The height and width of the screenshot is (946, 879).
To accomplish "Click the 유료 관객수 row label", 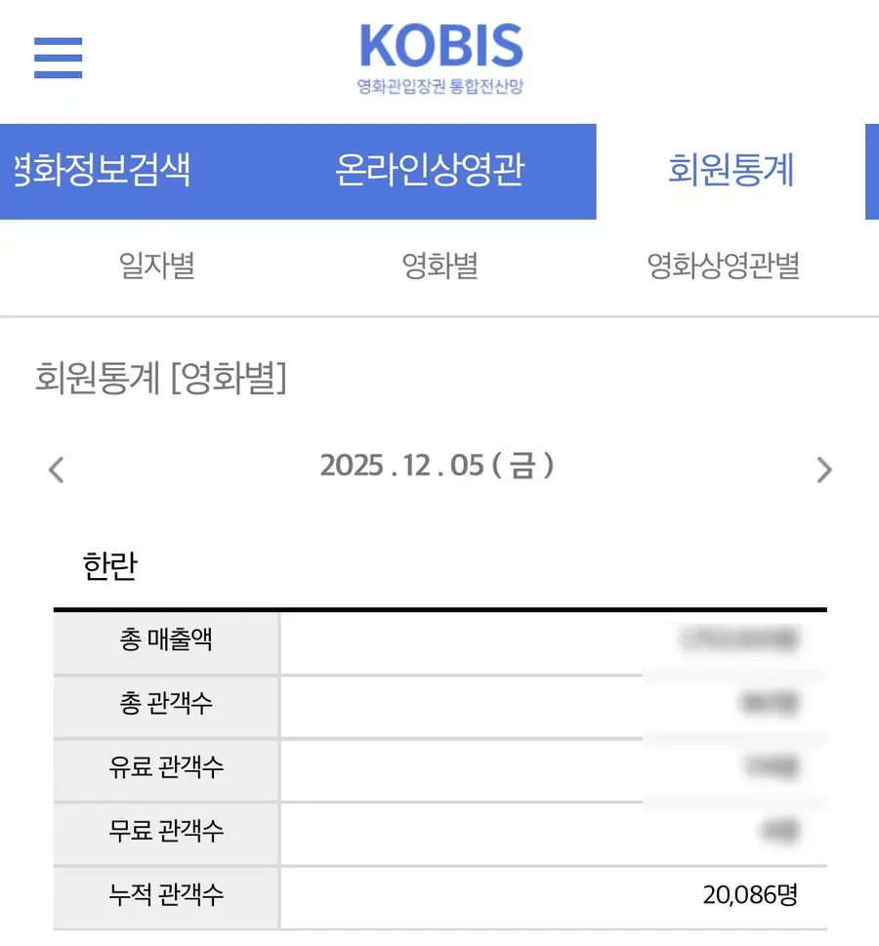I will click(166, 767).
